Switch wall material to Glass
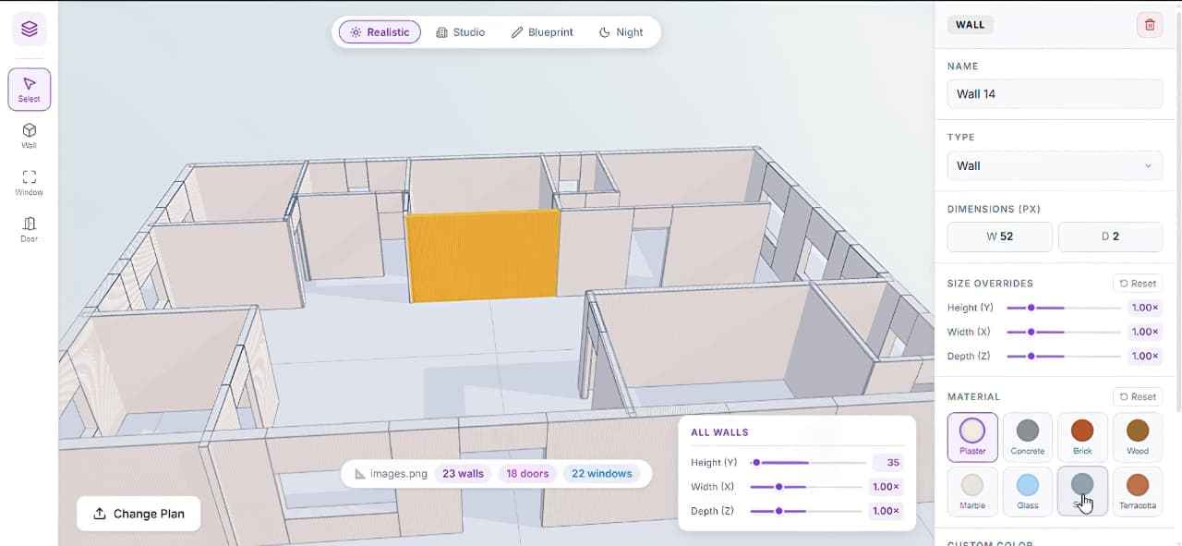The height and width of the screenshot is (546, 1182). (1027, 491)
